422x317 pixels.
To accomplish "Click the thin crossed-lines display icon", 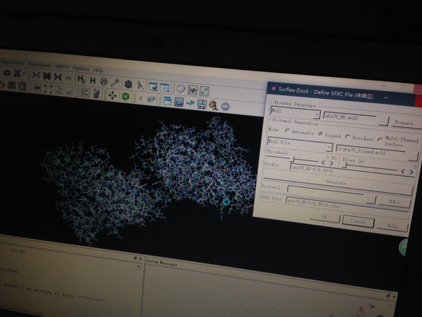I will tap(69, 78).
